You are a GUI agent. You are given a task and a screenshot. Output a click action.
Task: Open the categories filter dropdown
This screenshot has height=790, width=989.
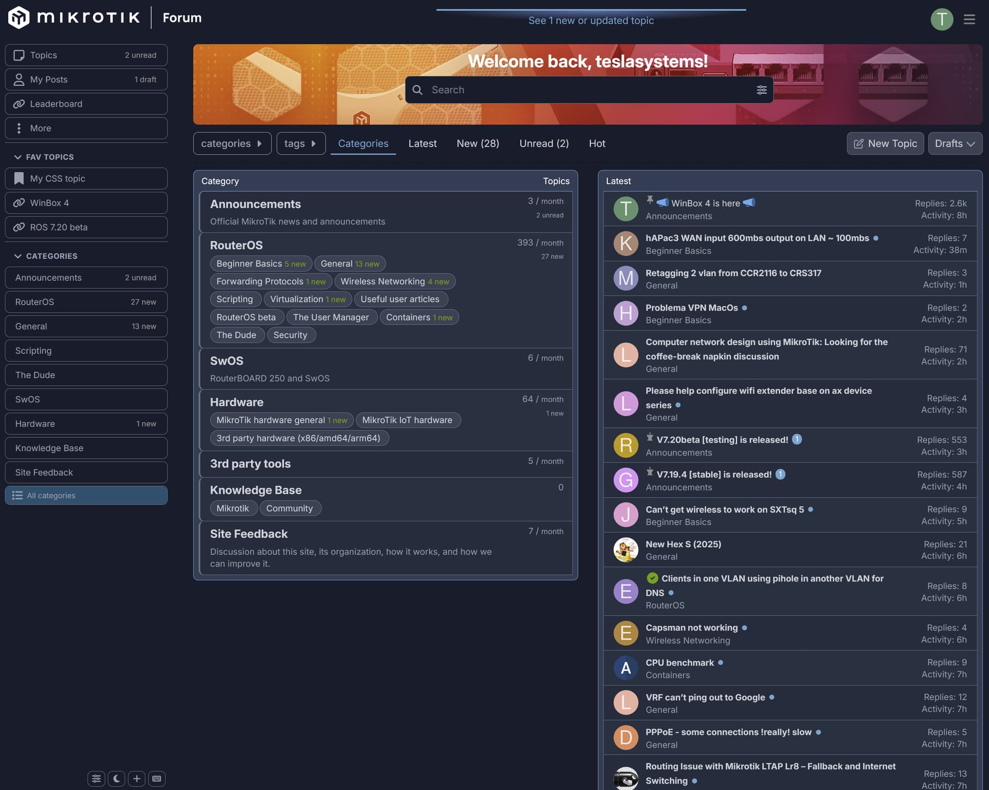tap(232, 143)
